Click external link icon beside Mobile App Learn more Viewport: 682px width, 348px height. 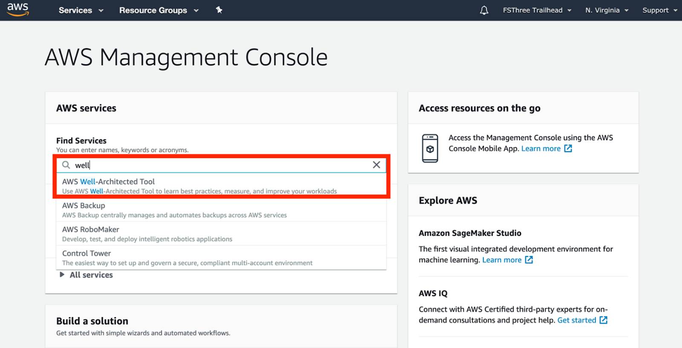coord(568,148)
